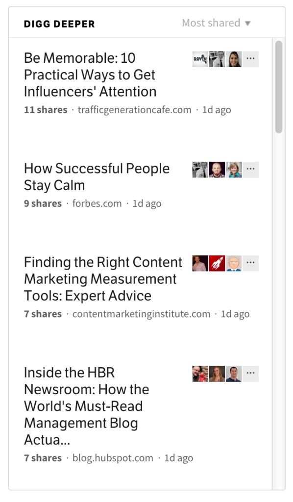Click the Elmo puppet avatar thumbnail
Viewport: 293px width, 502px height.
200,374
